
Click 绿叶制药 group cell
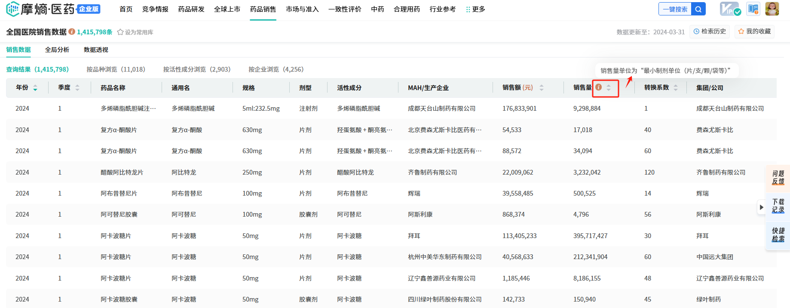pyautogui.click(x=708, y=299)
